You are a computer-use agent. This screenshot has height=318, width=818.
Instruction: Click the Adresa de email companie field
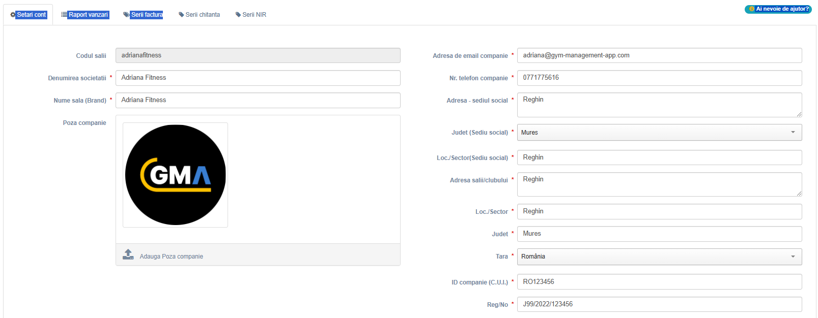(660, 55)
